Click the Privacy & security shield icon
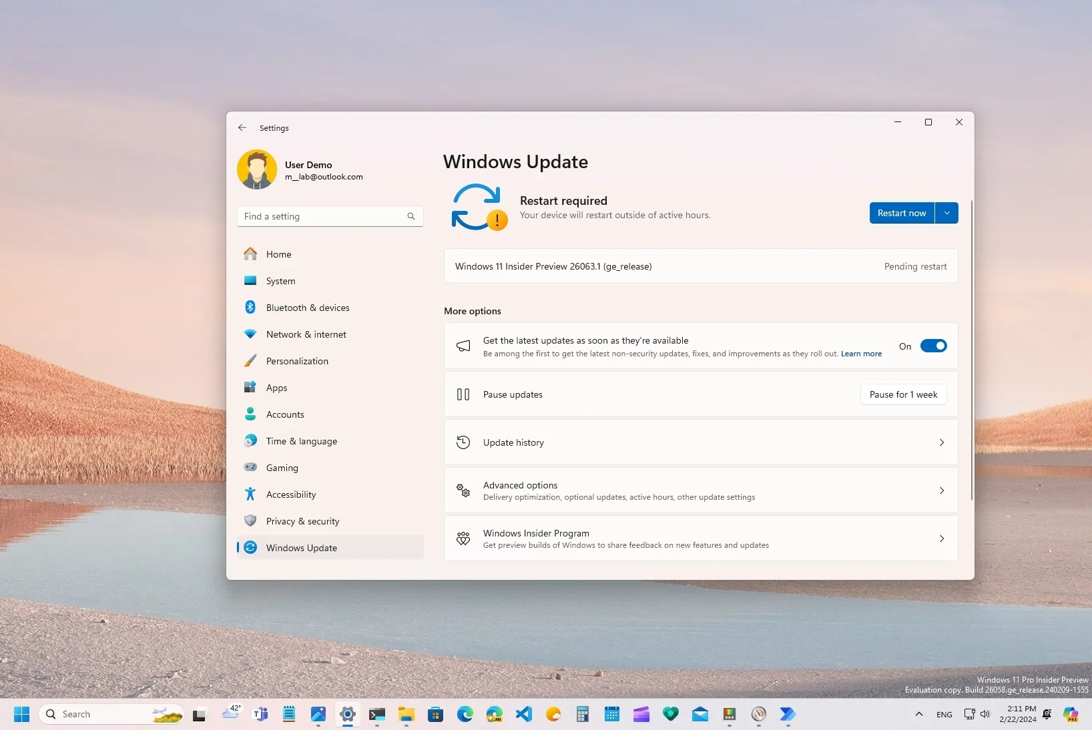This screenshot has height=730, width=1092. tap(250, 520)
